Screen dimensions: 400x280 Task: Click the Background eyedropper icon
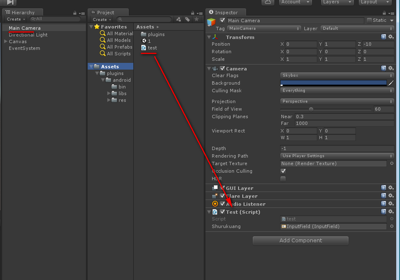coord(391,83)
